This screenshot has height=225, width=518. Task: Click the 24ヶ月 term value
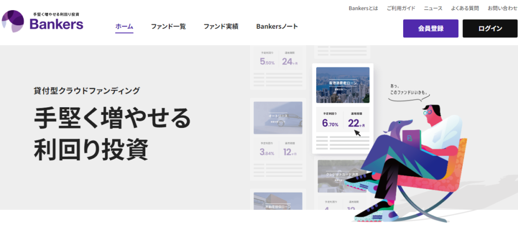tap(290, 62)
